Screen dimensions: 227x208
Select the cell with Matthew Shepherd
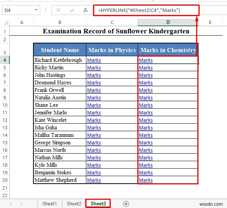pyautogui.click(x=60, y=180)
